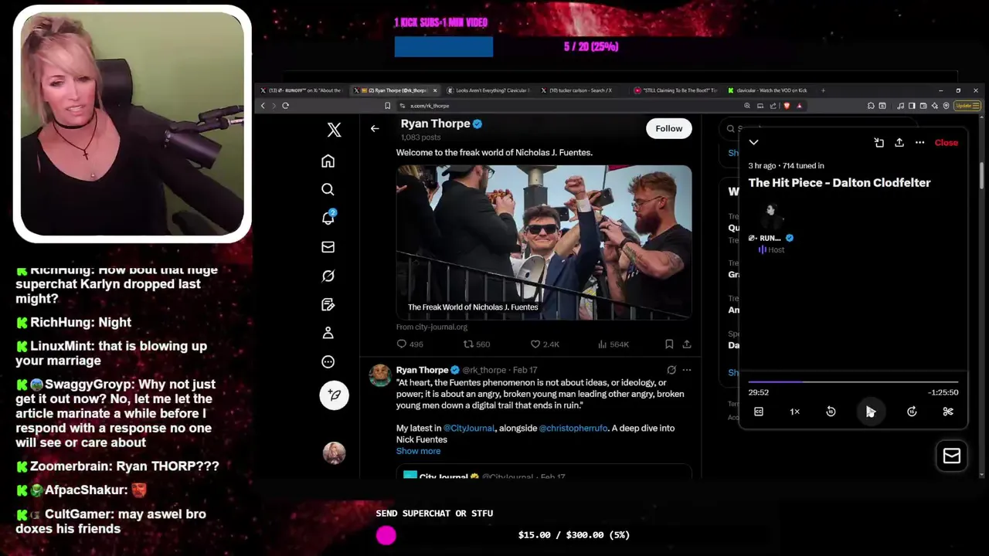Viewport: 989px width, 556px height.
Task: Reply to post with 496 comments
Action: (410, 344)
